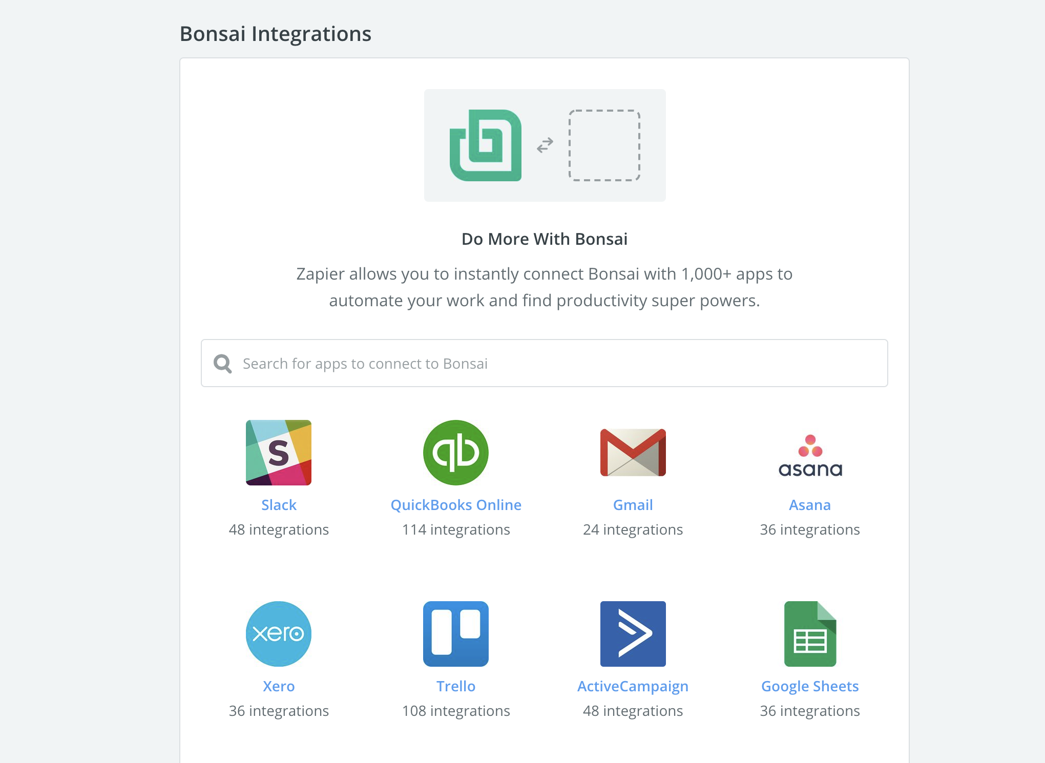Click the Xero logo icon
Viewport: 1045px width, 763px height.
point(279,634)
